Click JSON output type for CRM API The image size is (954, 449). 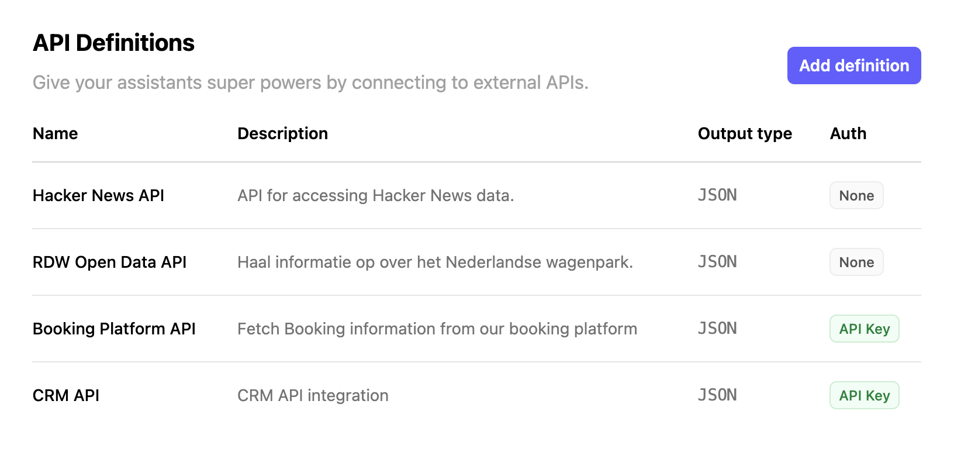(717, 395)
